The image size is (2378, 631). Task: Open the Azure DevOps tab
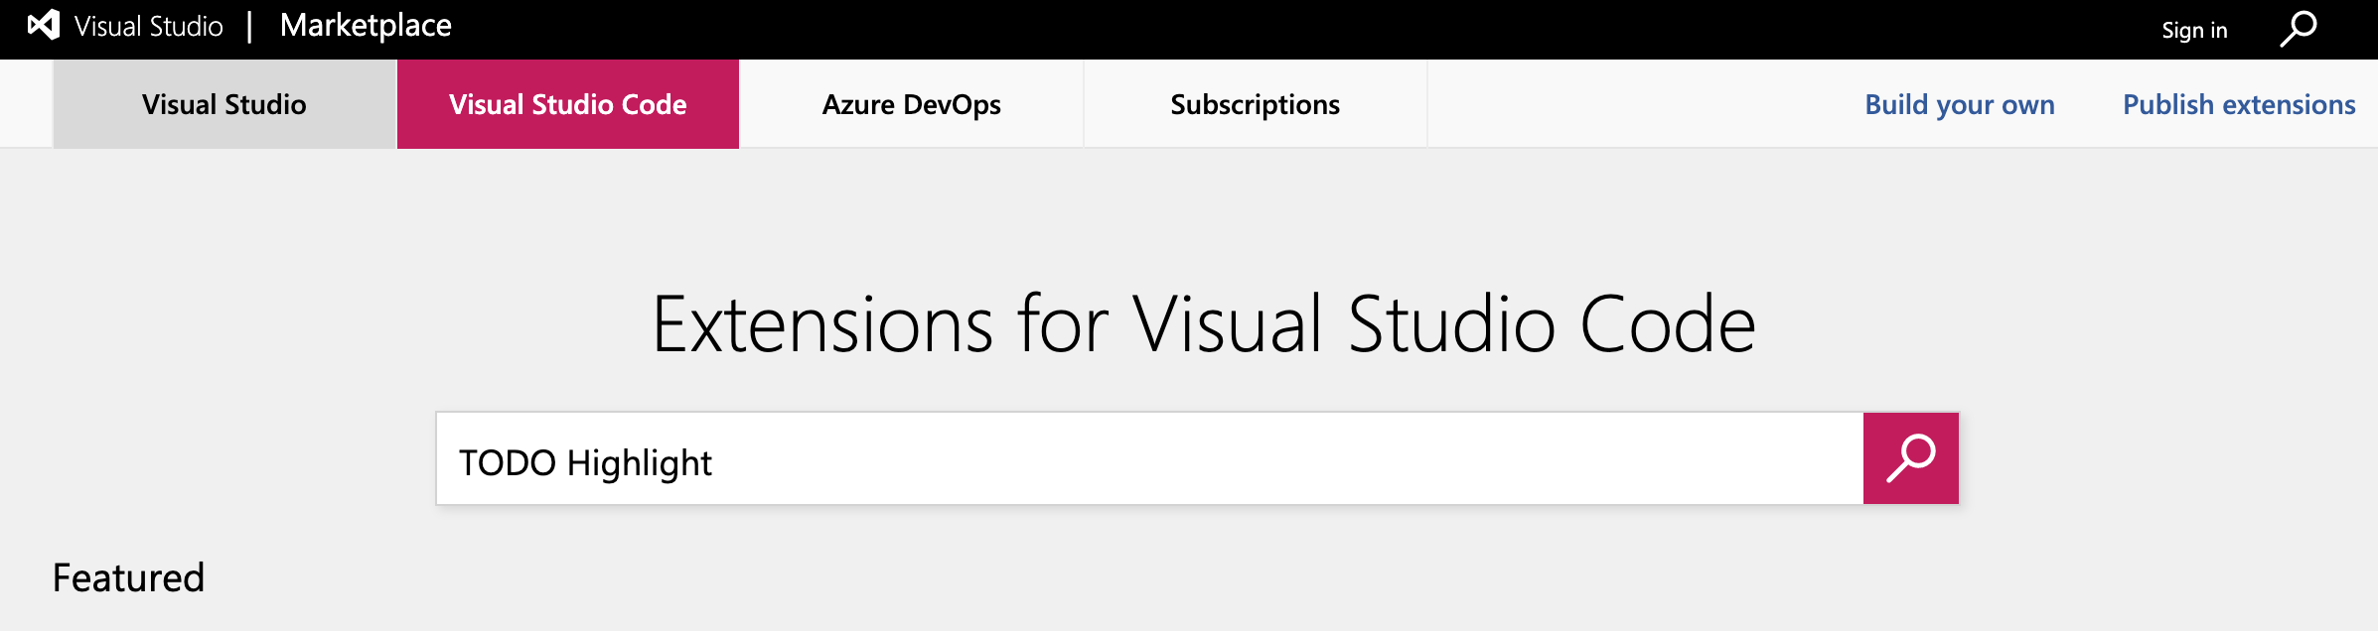pyautogui.click(x=912, y=104)
